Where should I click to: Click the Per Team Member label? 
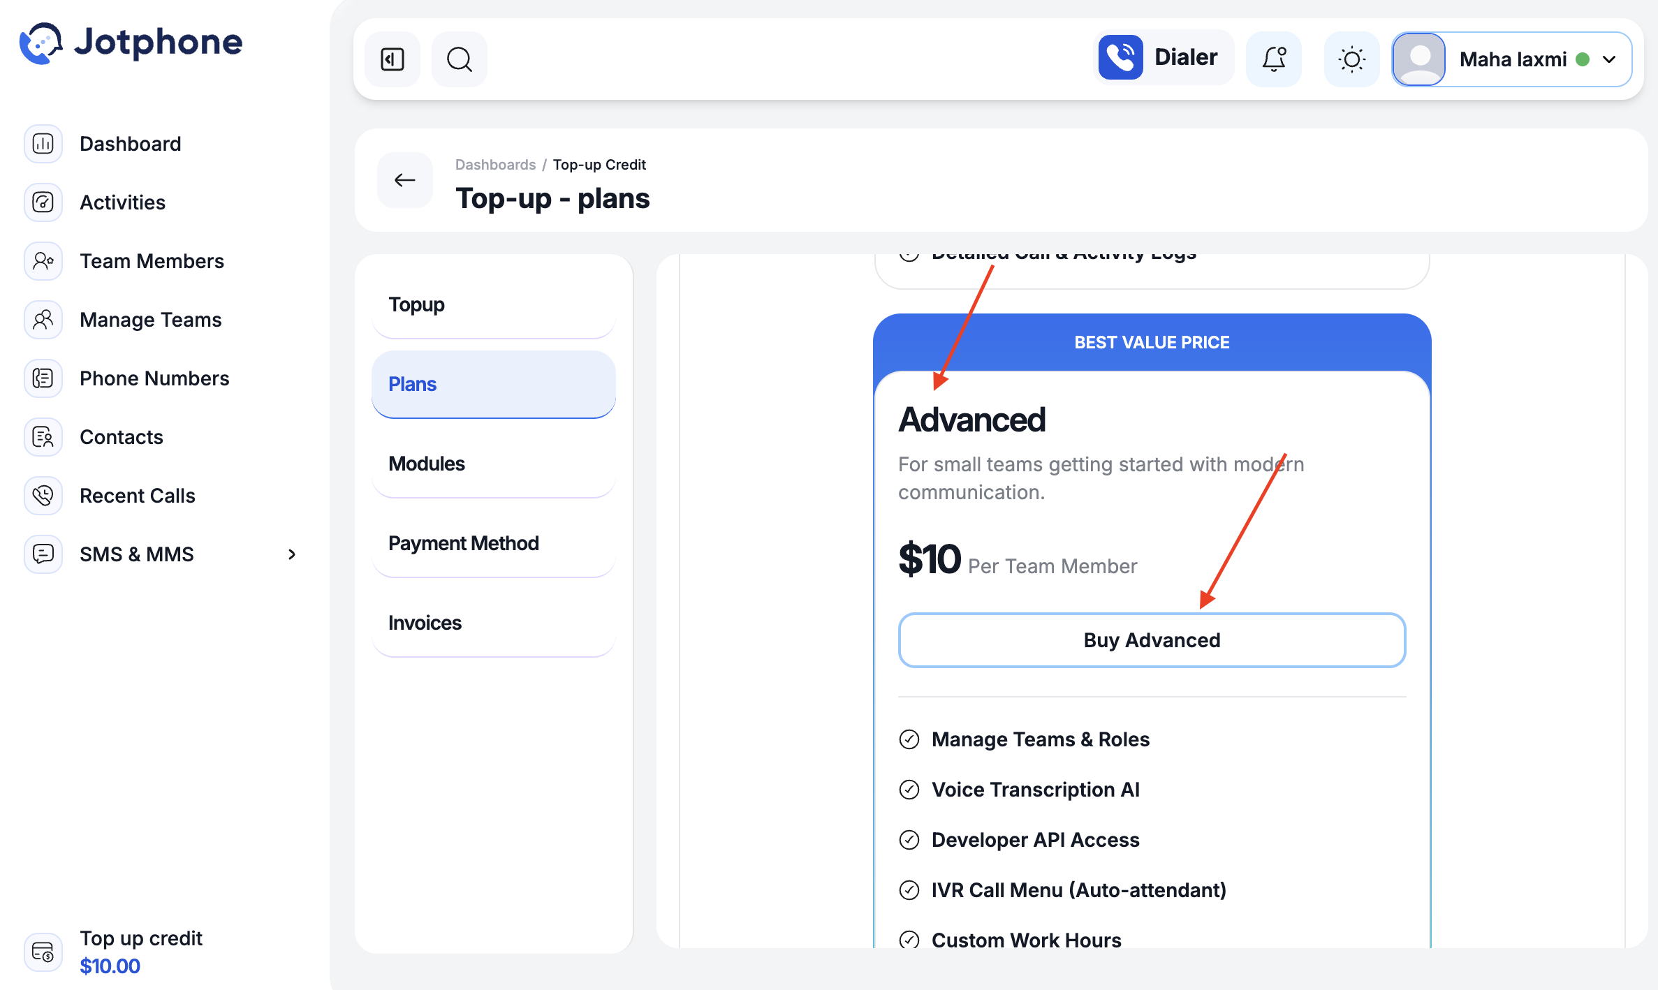click(x=1052, y=566)
